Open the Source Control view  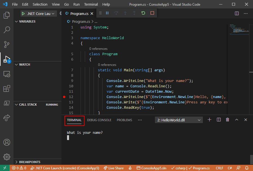click(x=6, y=44)
